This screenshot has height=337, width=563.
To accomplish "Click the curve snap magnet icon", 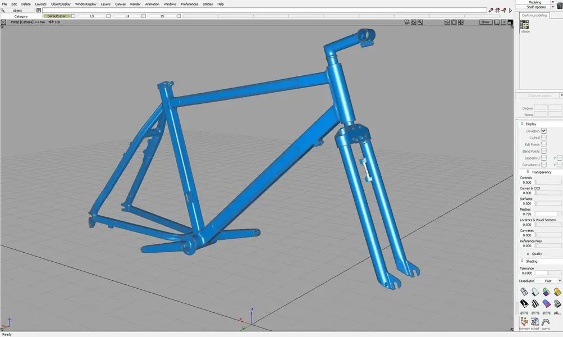I will coord(504,11).
